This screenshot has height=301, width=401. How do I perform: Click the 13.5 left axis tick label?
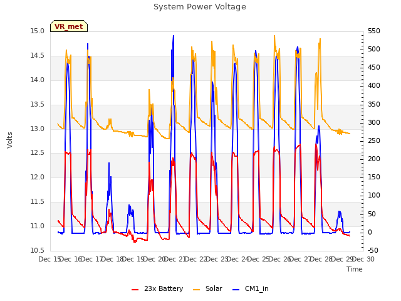coord(38,105)
